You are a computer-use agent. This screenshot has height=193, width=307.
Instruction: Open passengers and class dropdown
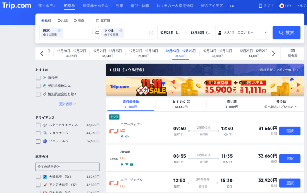[243, 33]
